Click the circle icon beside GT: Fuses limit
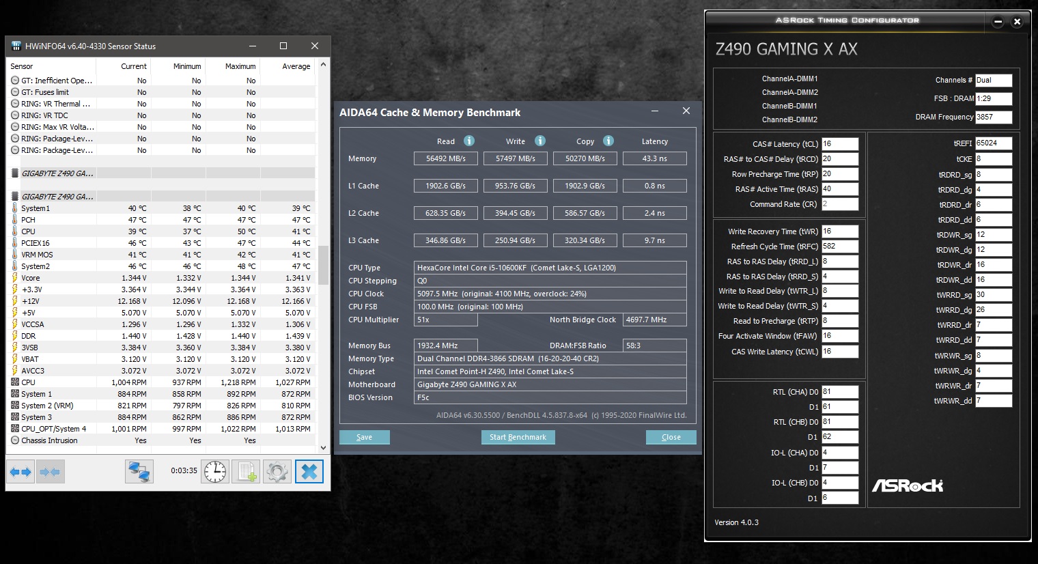The image size is (1038, 564). pyautogui.click(x=15, y=92)
